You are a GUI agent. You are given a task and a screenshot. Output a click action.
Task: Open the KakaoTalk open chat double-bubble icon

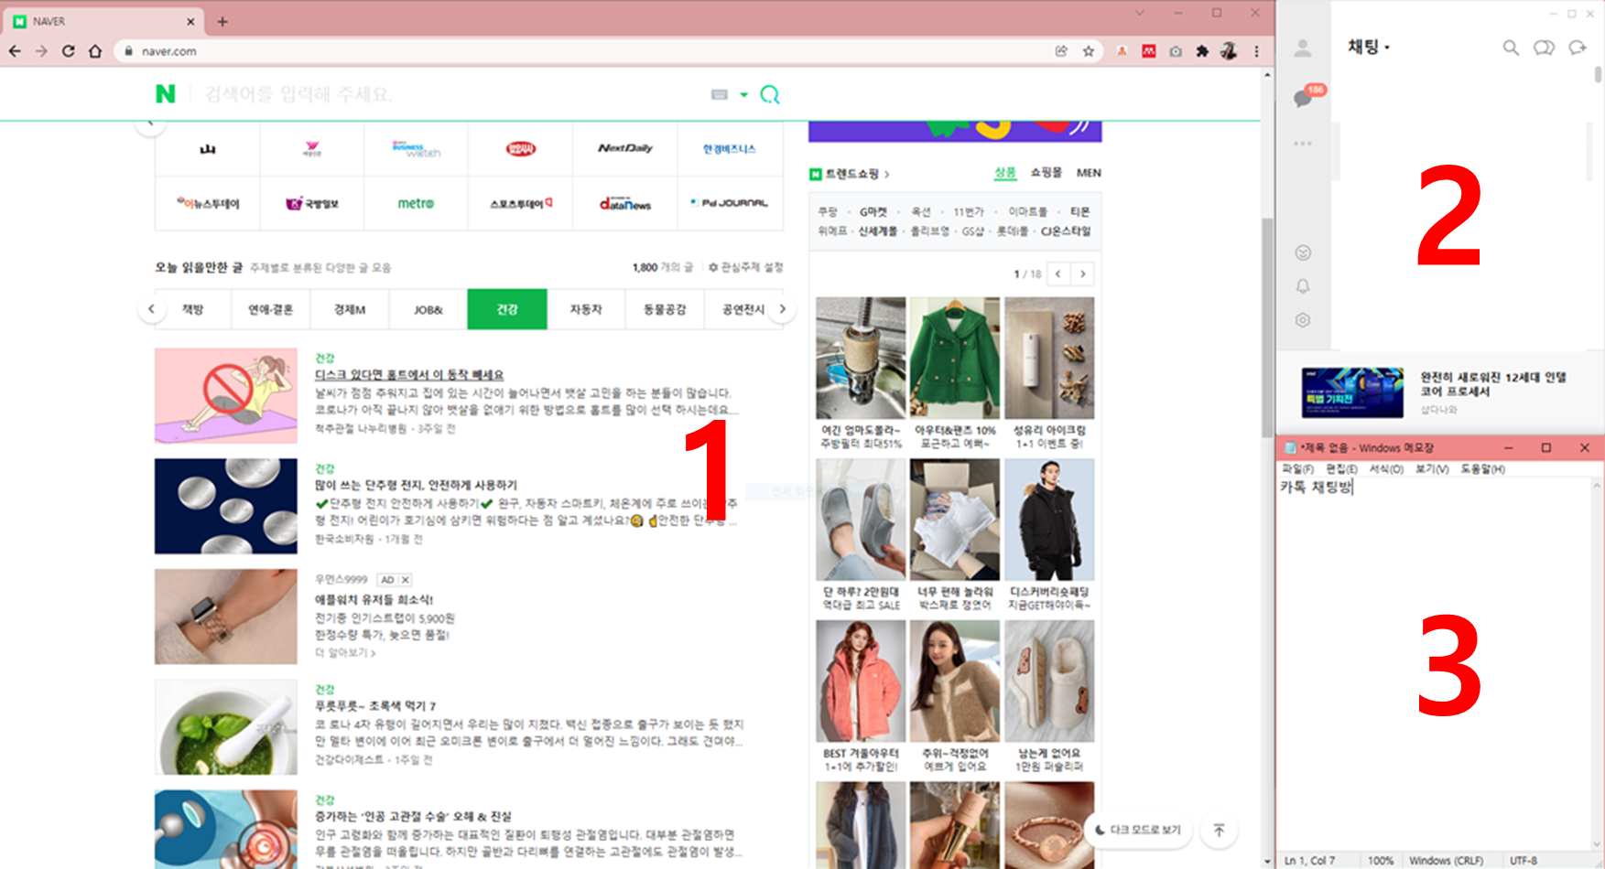tap(1544, 48)
